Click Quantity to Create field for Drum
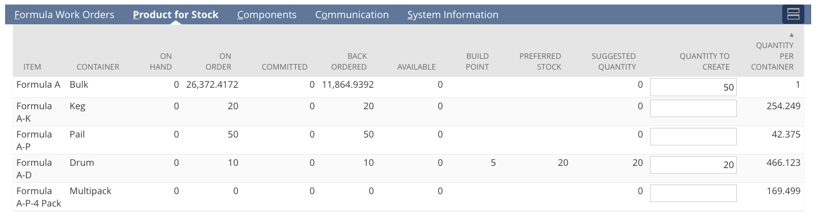Screen dimensions: 818x219 pos(693,165)
